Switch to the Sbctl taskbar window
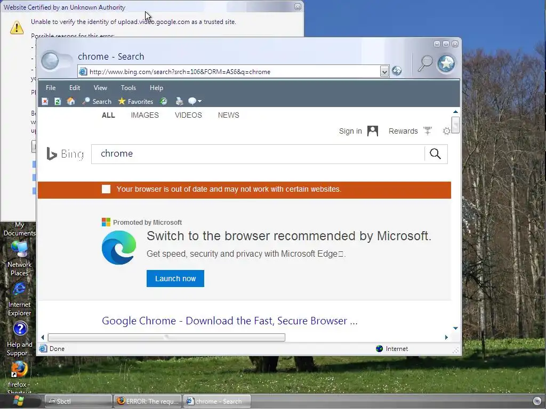The height and width of the screenshot is (409, 546). pos(78,402)
